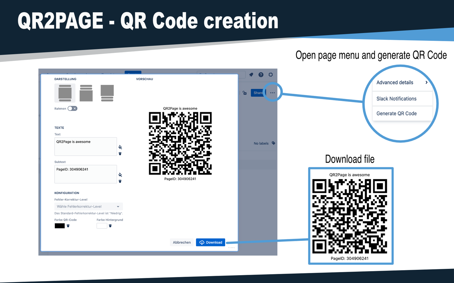Select the text-above-and-below layout option
454x283 pixels.
coord(65,93)
